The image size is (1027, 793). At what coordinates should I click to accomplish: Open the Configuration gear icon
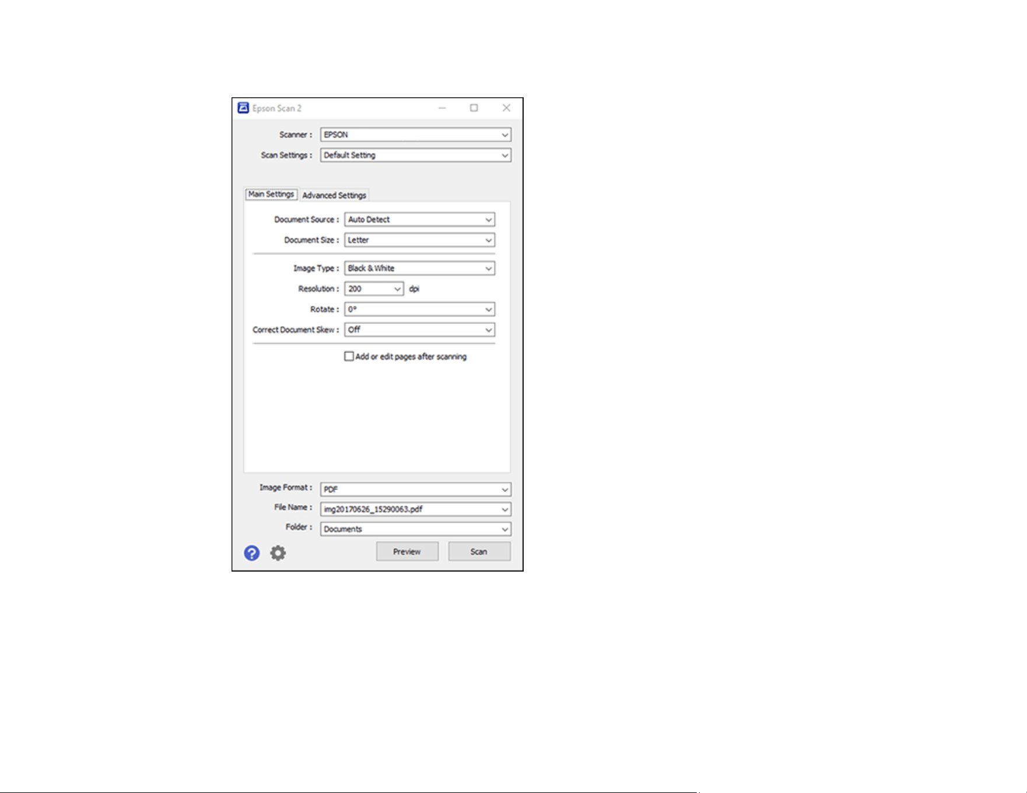[x=278, y=553]
